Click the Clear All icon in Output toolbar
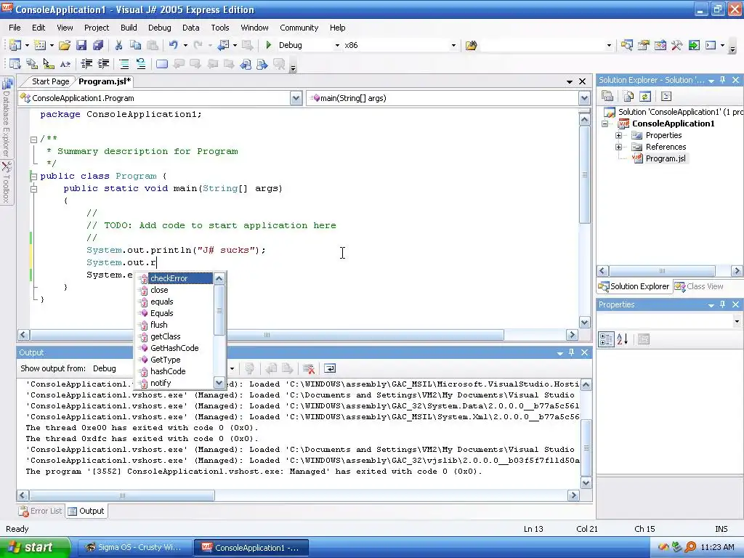The height and width of the screenshot is (558, 744). click(308, 368)
